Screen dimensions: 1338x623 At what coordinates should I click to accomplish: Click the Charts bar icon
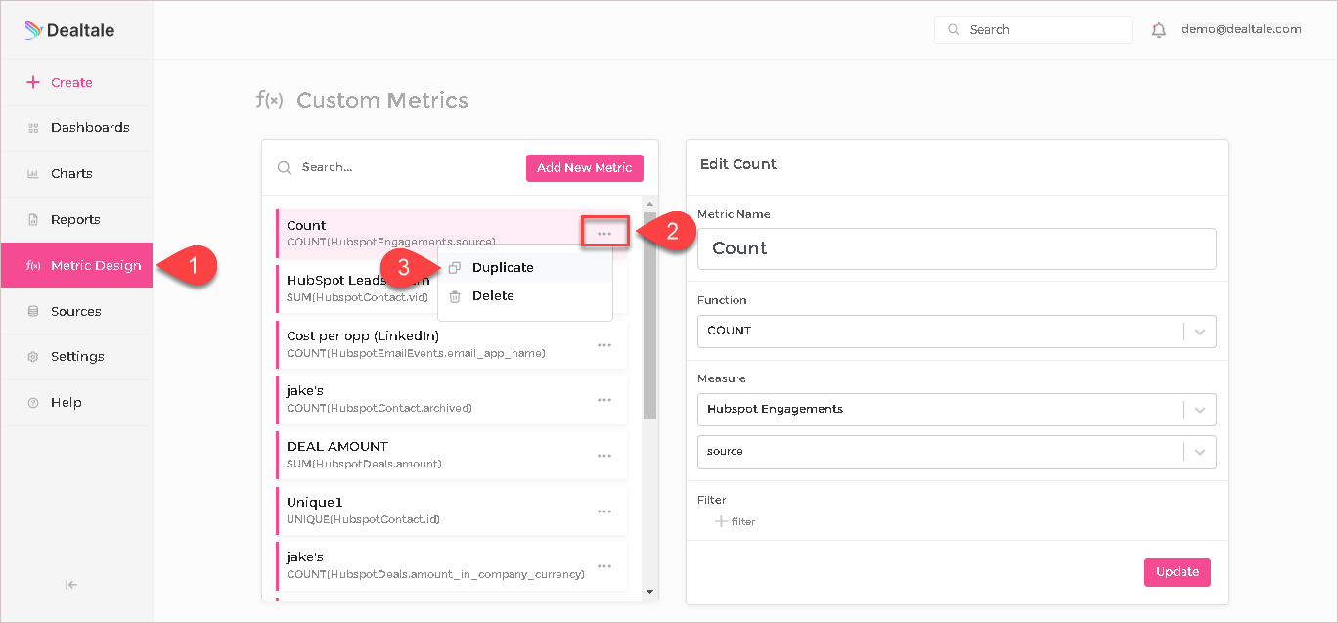click(33, 174)
